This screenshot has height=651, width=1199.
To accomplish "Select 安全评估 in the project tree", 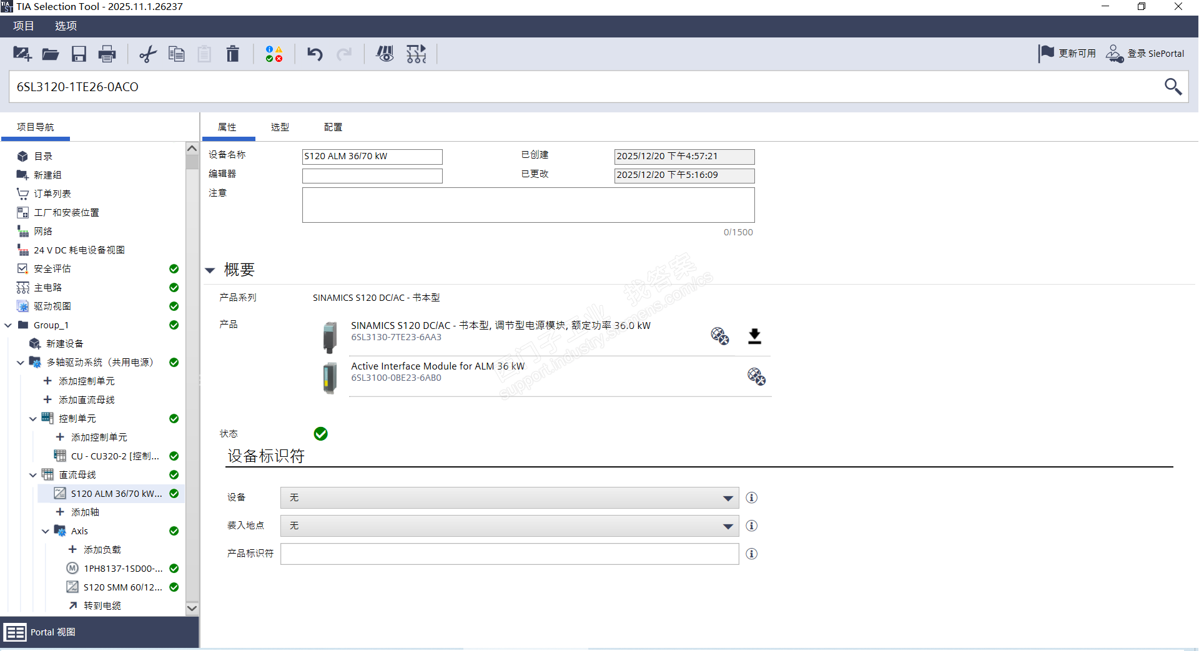I will point(52,269).
